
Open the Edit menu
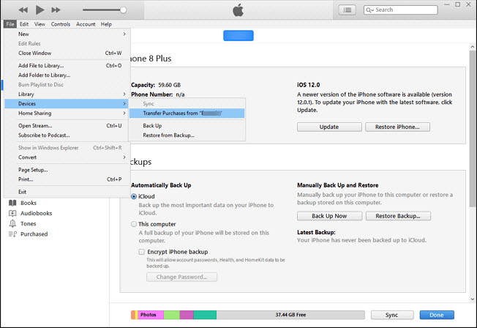click(x=24, y=24)
